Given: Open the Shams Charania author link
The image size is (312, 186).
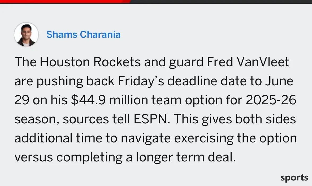Looking at the screenshot, I should click(83, 34).
